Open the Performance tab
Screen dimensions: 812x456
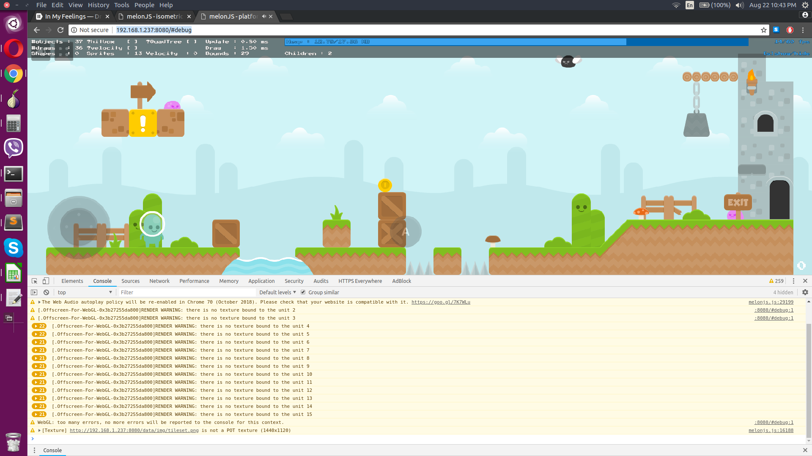click(194, 281)
